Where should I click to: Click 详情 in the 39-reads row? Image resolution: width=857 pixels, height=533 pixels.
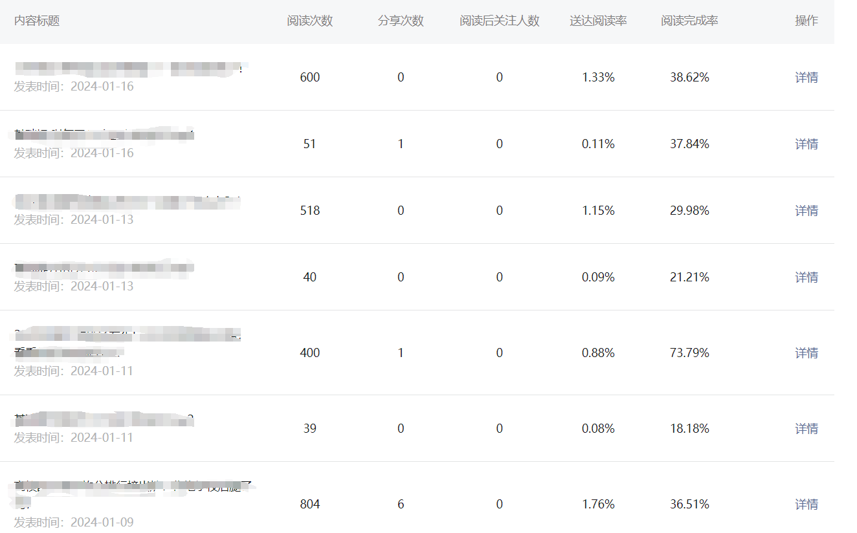(x=807, y=429)
